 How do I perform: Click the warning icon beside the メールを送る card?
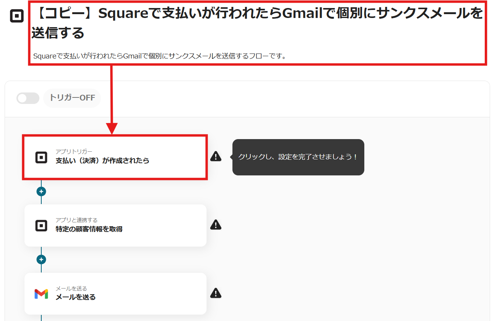[x=216, y=293]
